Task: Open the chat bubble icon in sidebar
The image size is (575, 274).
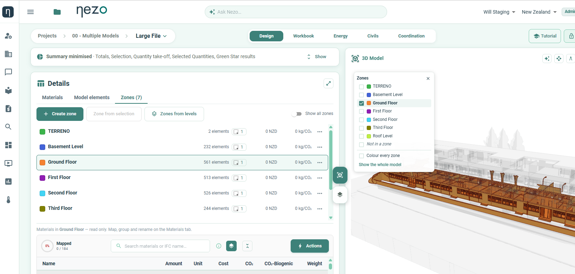Action: (8, 72)
